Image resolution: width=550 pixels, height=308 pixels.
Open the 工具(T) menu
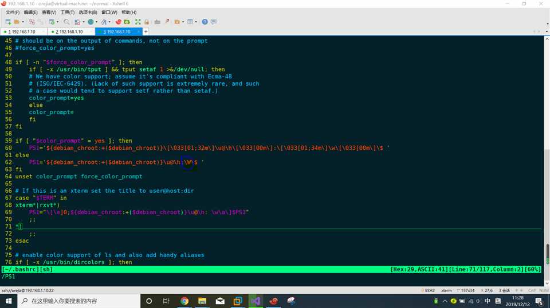68,12
